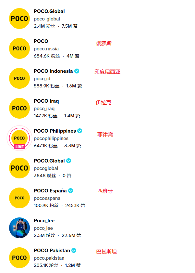Open the poco.russia profile avatar
Screen dimensions: 195x273
19,48
